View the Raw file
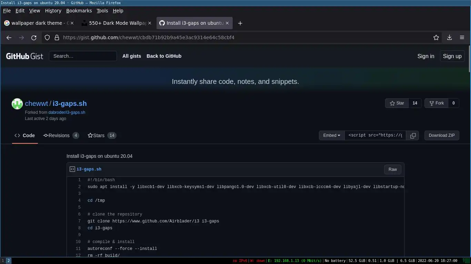This screenshot has height=264, width=471. tap(393, 169)
